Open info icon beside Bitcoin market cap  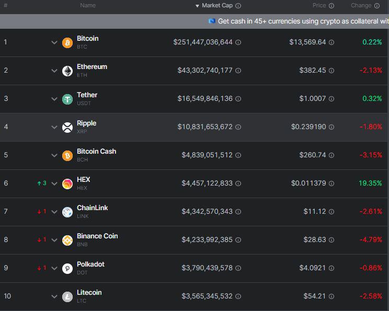pos(238,42)
